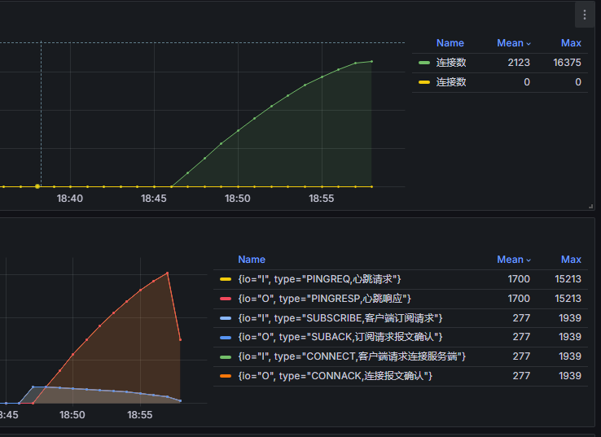Open the green color swatch for 连接数
The height and width of the screenshot is (437, 601).
(x=424, y=63)
